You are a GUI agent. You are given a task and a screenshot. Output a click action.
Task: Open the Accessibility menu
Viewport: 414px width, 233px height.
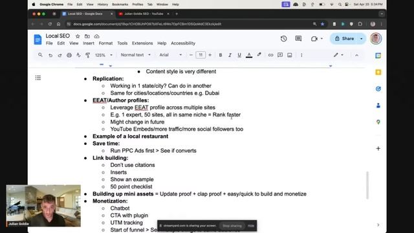[183, 43]
